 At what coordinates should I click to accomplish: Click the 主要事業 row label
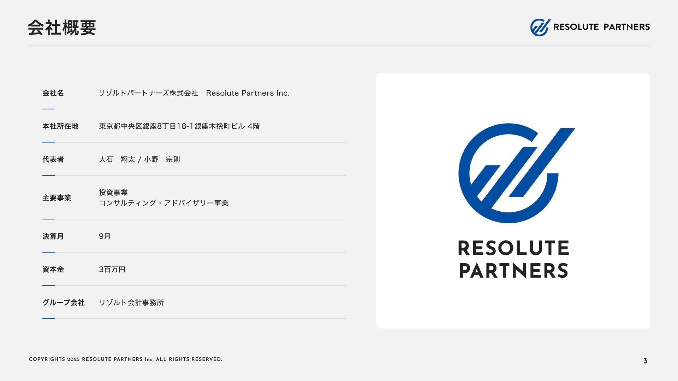pyautogui.click(x=57, y=198)
